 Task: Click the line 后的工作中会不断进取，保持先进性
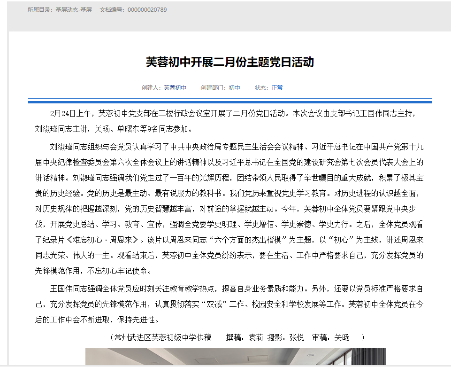point(97,320)
